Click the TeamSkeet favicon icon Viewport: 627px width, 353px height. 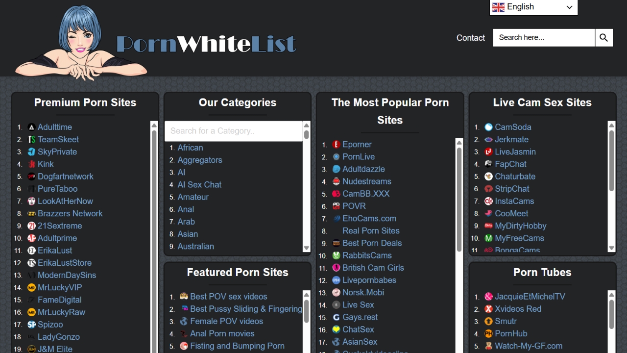(31, 139)
